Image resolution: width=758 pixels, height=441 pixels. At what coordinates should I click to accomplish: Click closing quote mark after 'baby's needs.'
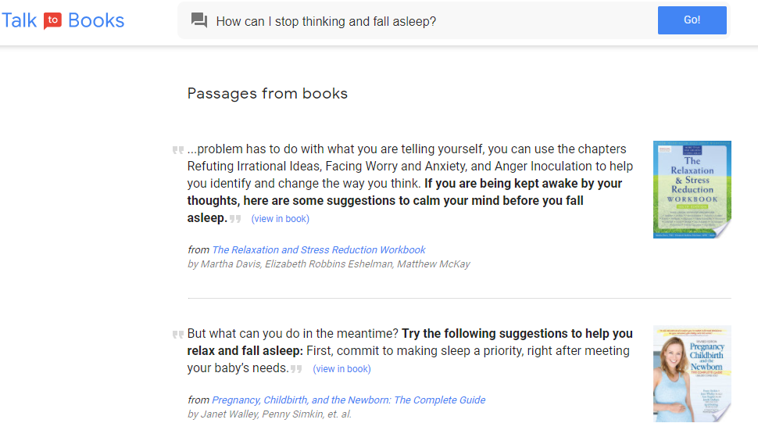coord(296,369)
